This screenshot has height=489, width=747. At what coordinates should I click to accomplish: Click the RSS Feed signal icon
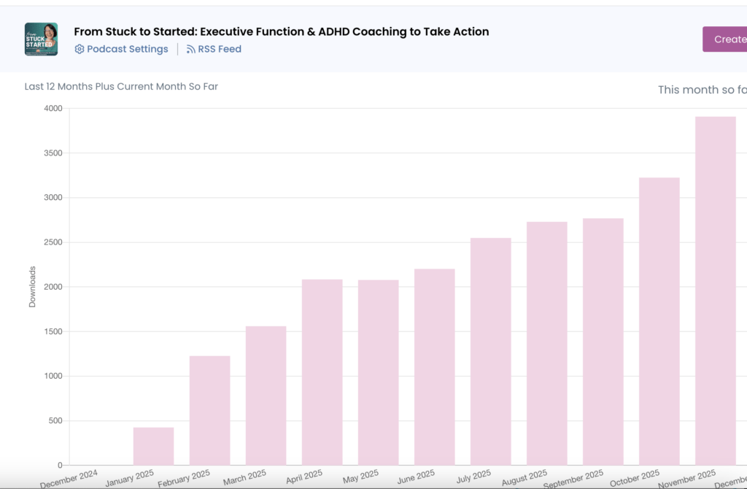point(191,50)
